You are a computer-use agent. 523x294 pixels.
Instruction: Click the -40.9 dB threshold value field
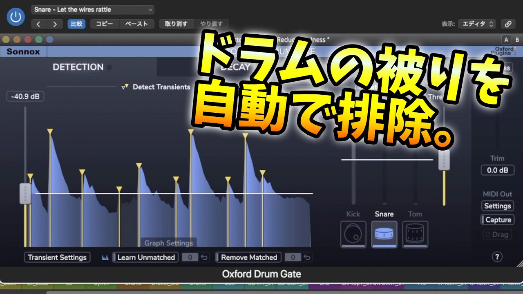(x=25, y=97)
